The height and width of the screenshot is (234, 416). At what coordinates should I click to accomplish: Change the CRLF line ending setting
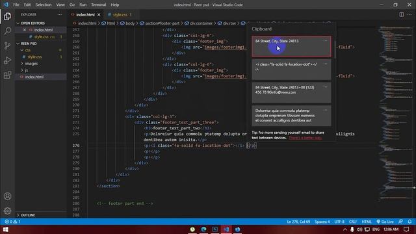point(353,222)
